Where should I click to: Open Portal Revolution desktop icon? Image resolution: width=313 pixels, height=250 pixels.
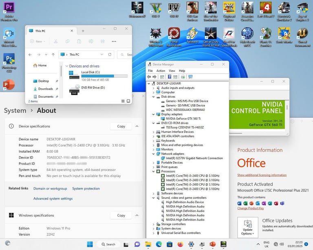tap(174, 37)
